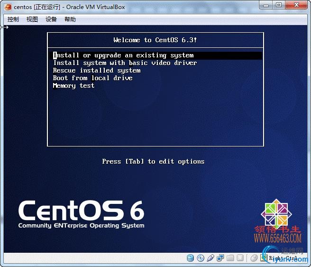Open the 设备 menu

(51, 19)
